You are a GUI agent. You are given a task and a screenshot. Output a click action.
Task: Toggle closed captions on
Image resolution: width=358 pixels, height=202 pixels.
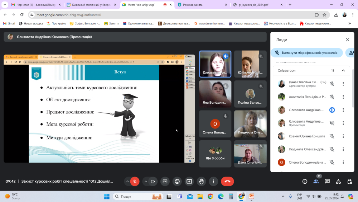tap(165, 182)
